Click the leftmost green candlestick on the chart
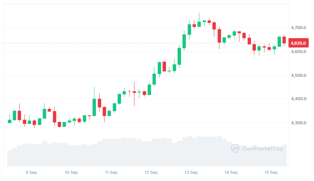This screenshot has height=181, width=314. point(9,121)
